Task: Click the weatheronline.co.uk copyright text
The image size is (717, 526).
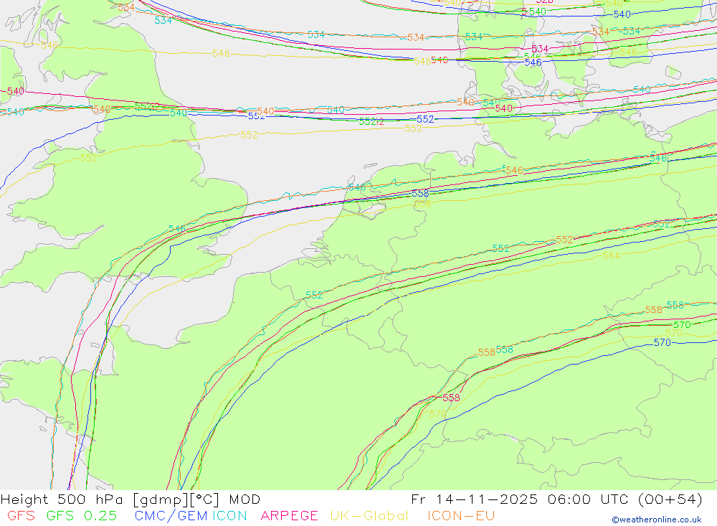Action: coord(657,520)
